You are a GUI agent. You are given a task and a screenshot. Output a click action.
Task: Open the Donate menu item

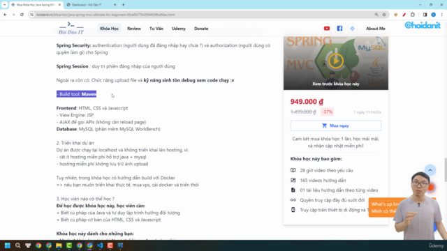(x=201, y=29)
